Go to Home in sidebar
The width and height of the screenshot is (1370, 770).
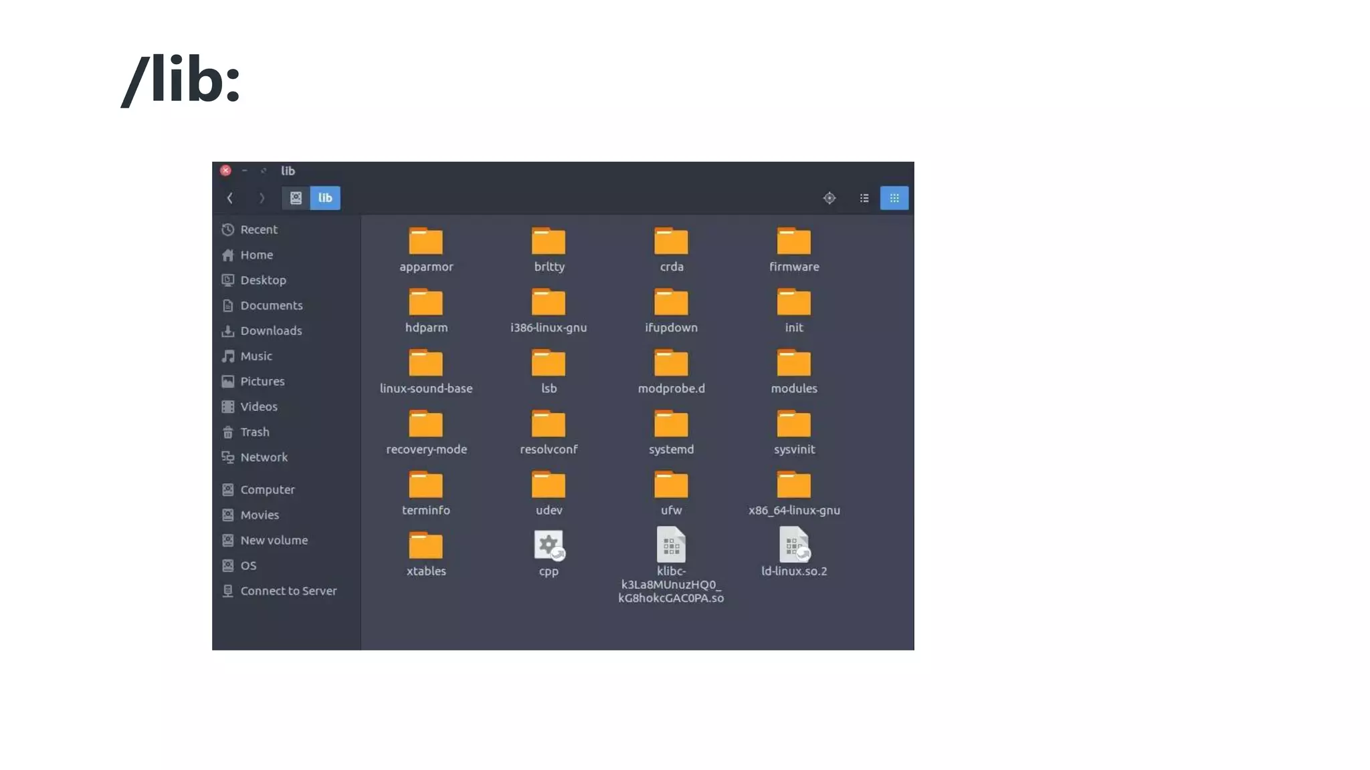pos(256,255)
